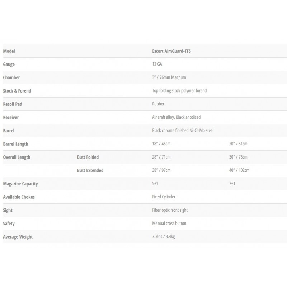
Task: Select the 30" / 76cm folded length
Action: (x=238, y=157)
